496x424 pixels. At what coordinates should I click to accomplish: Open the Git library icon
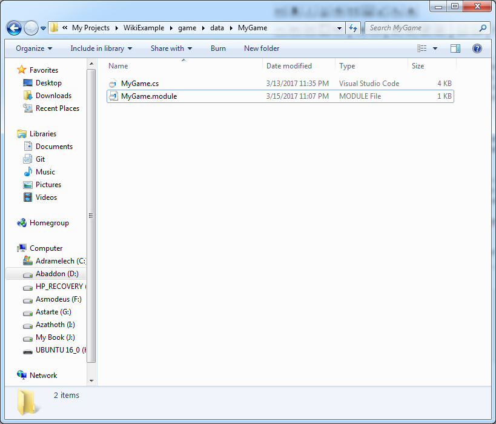click(28, 159)
